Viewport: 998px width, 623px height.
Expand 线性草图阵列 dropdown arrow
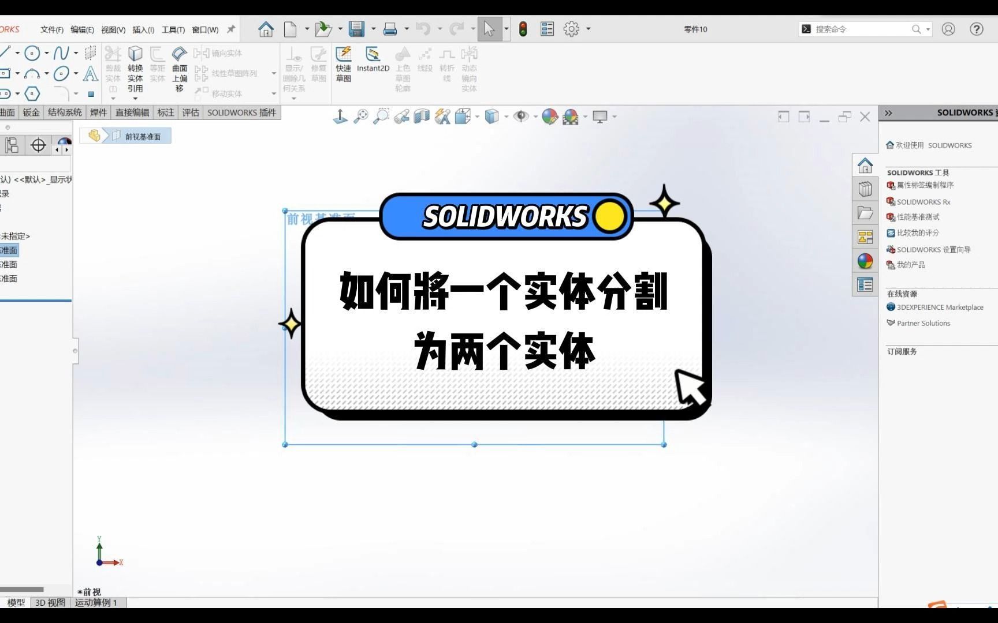point(274,73)
